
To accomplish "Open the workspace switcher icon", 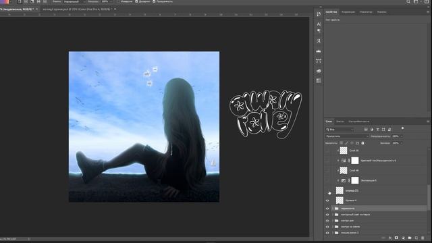I will tap(416, 1).
